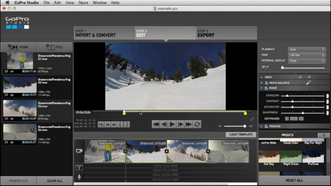Click the rewind playback button

pyautogui.click(x=156, y=124)
